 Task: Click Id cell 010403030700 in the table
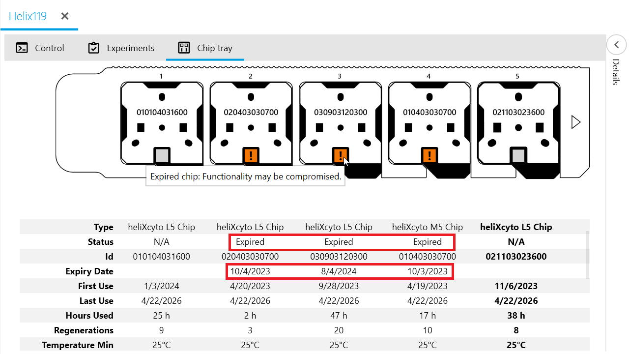tap(428, 257)
